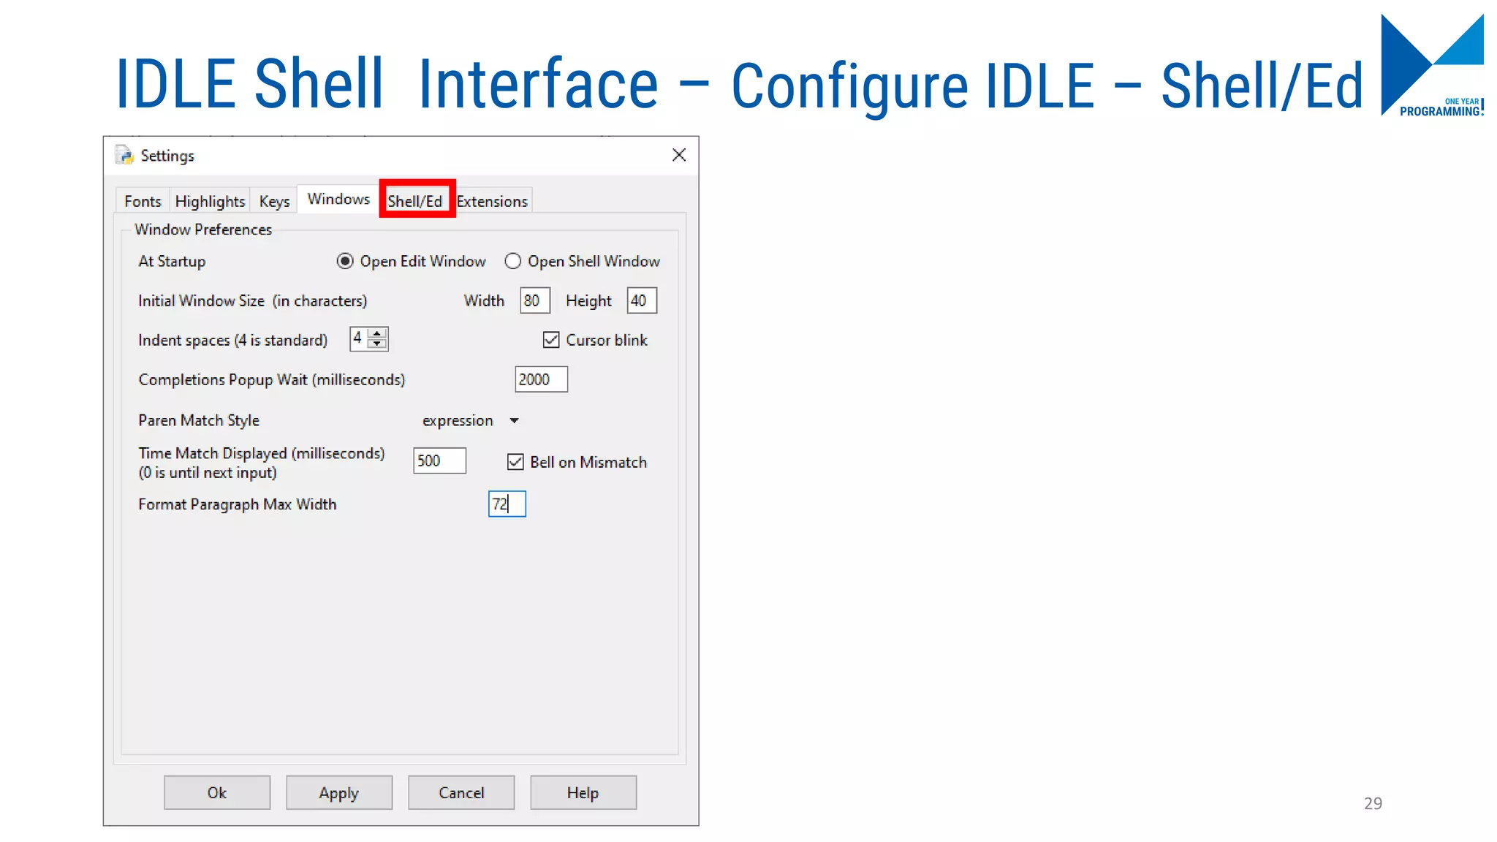Select the Windows tab
The width and height of the screenshot is (1497, 842).
(338, 199)
